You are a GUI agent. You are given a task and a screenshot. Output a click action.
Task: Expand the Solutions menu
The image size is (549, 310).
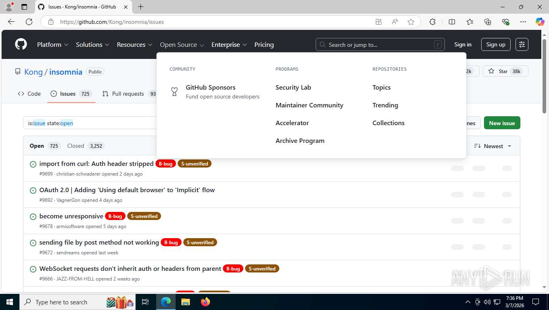92,44
